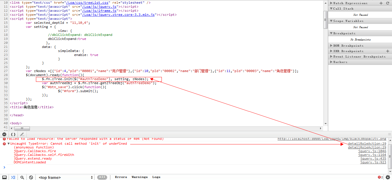This screenshot has height=180, width=392.
Task: Click the "jQuery.Callbacks.self.fireWith" stack frame
Action: pyautogui.click(x=44, y=155)
